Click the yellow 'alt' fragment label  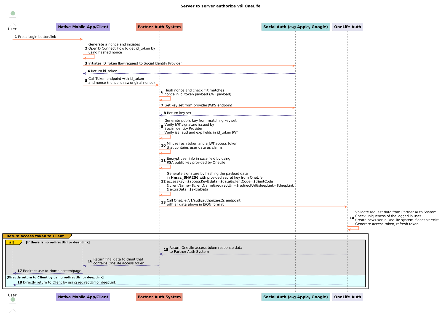coord(12,243)
